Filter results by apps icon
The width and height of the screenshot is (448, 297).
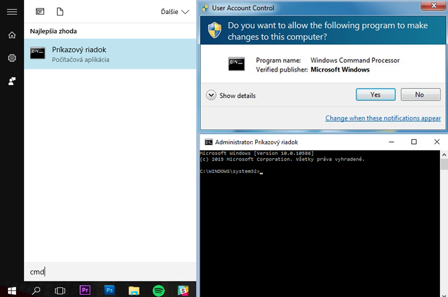[x=40, y=11]
